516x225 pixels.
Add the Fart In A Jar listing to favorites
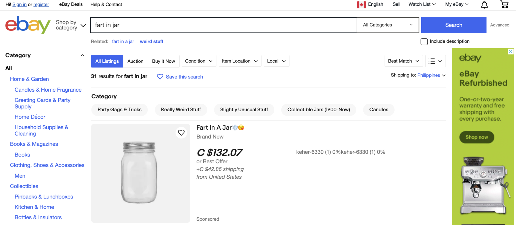[181, 133]
